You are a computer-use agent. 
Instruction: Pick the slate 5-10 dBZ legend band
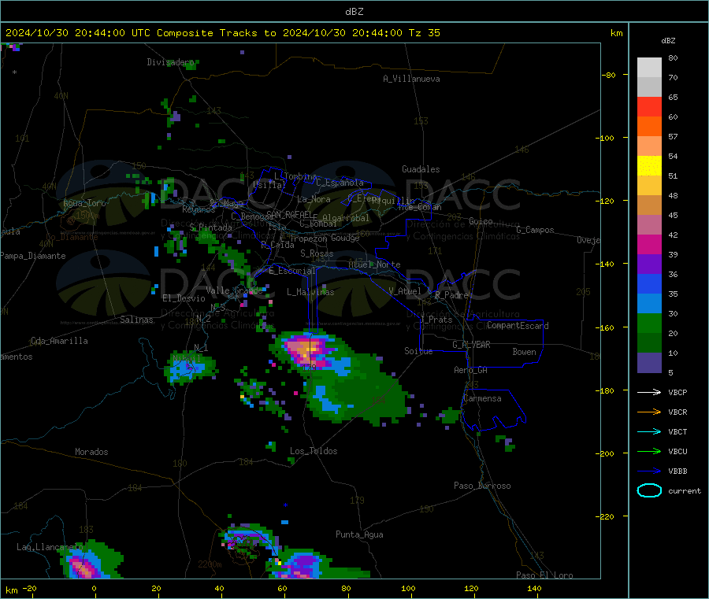pyautogui.click(x=649, y=363)
